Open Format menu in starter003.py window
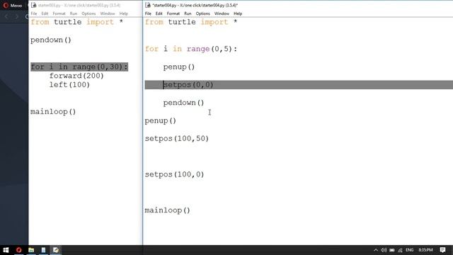Image resolution: width=453 pixels, height=255 pixels. [59, 13]
